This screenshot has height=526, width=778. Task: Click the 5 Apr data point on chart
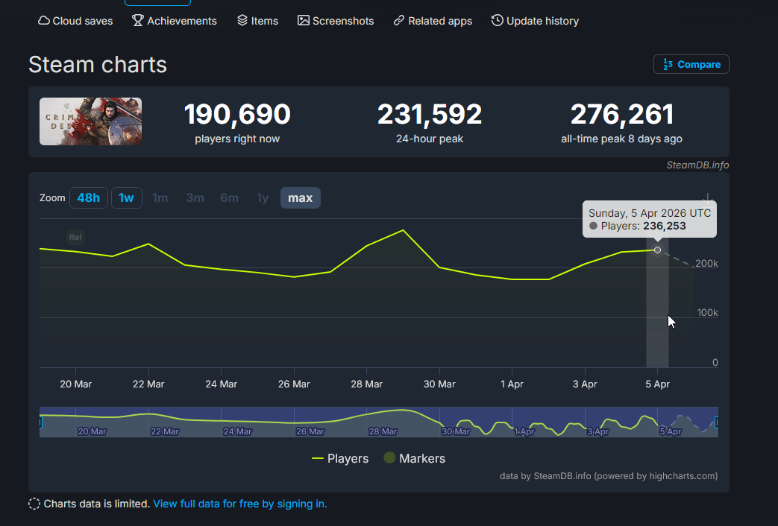657,250
